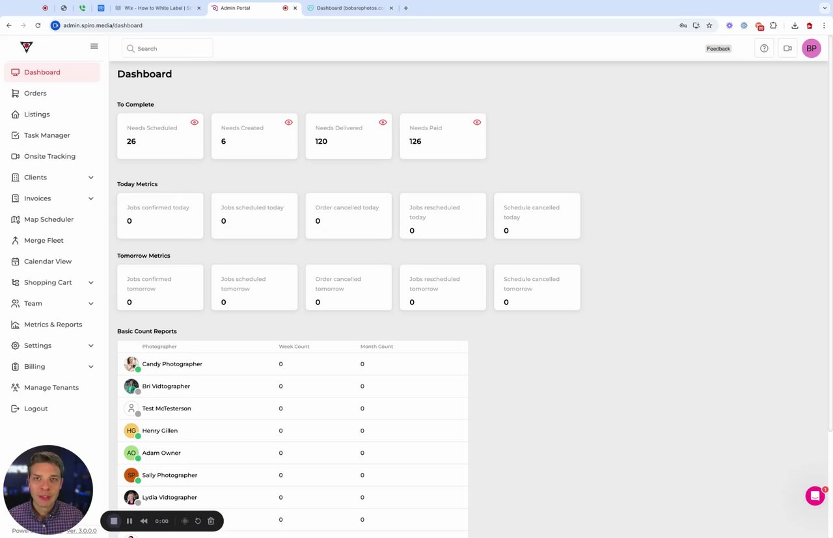
Task: Go to Metrics & Reports page
Action: (x=52, y=325)
